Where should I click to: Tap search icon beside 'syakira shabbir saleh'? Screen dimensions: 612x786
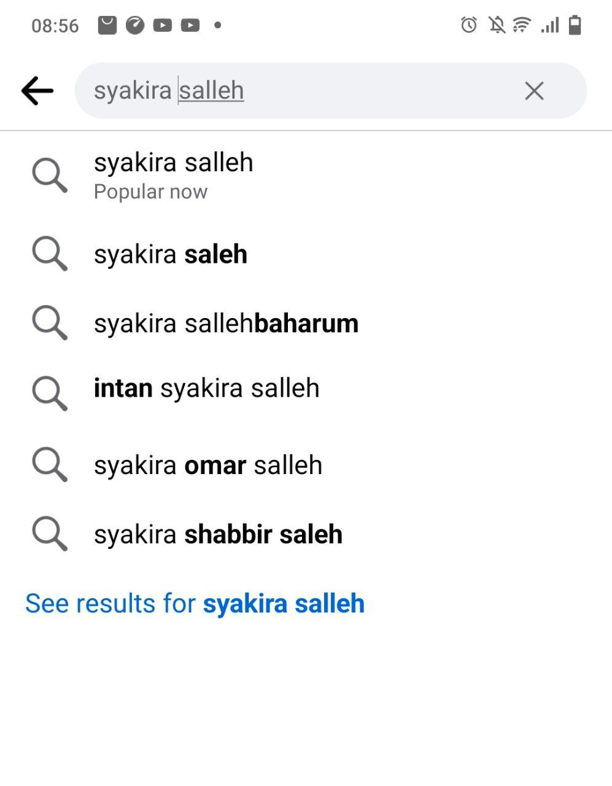[49, 534]
